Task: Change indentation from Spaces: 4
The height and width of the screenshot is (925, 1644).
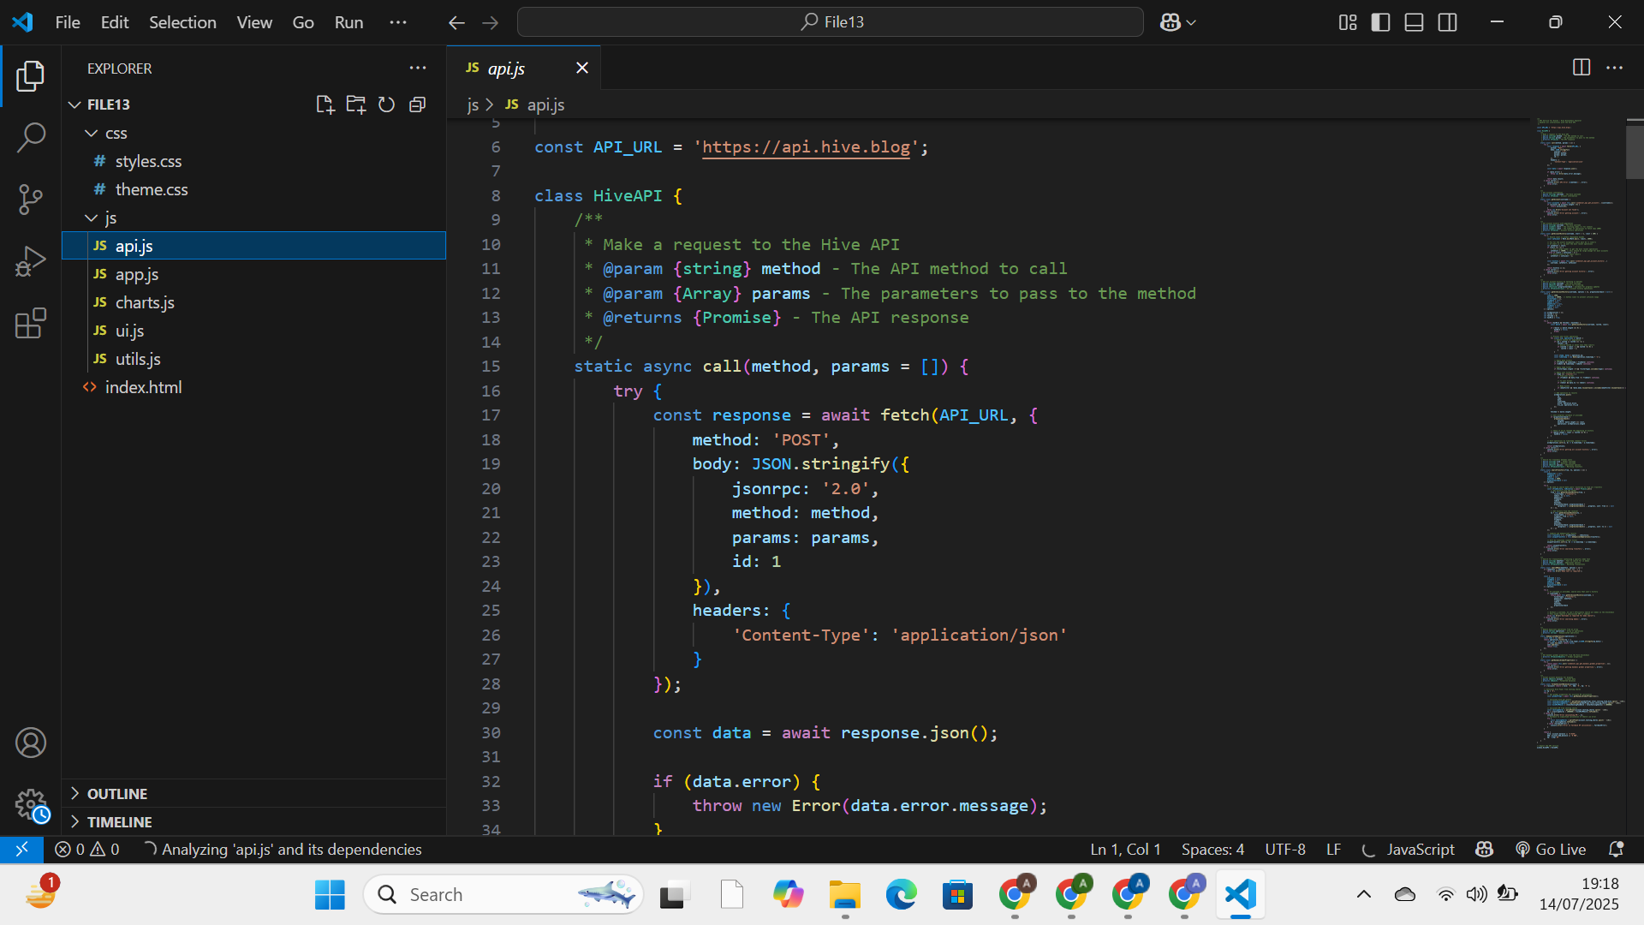Action: (x=1212, y=849)
